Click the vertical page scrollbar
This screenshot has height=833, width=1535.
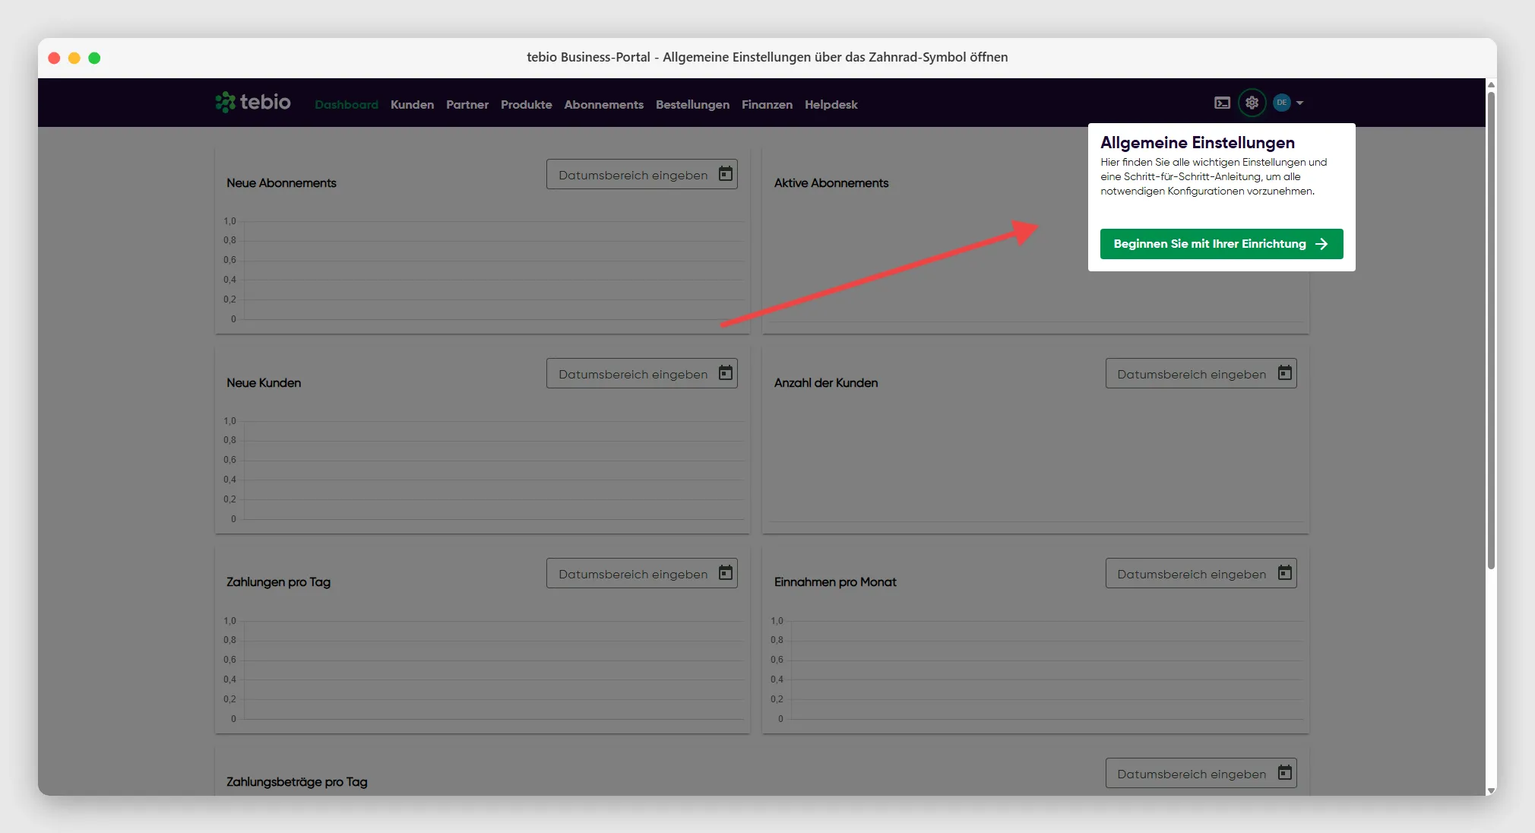1491,330
